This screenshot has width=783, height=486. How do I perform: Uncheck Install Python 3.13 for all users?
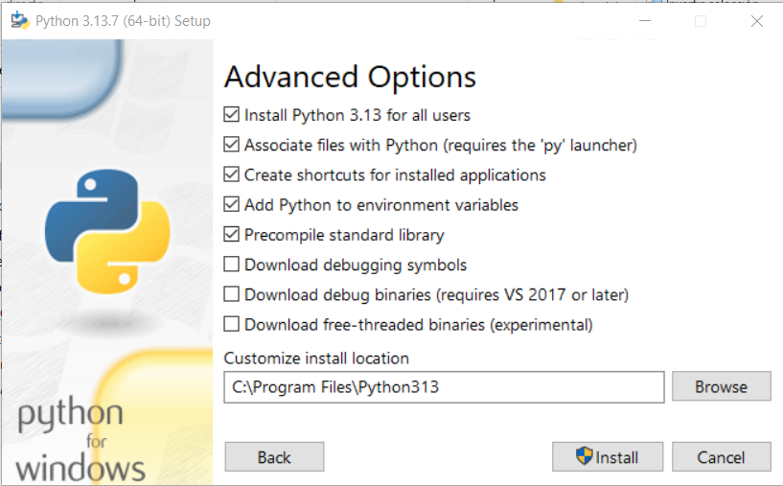click(x=231, y=115)
